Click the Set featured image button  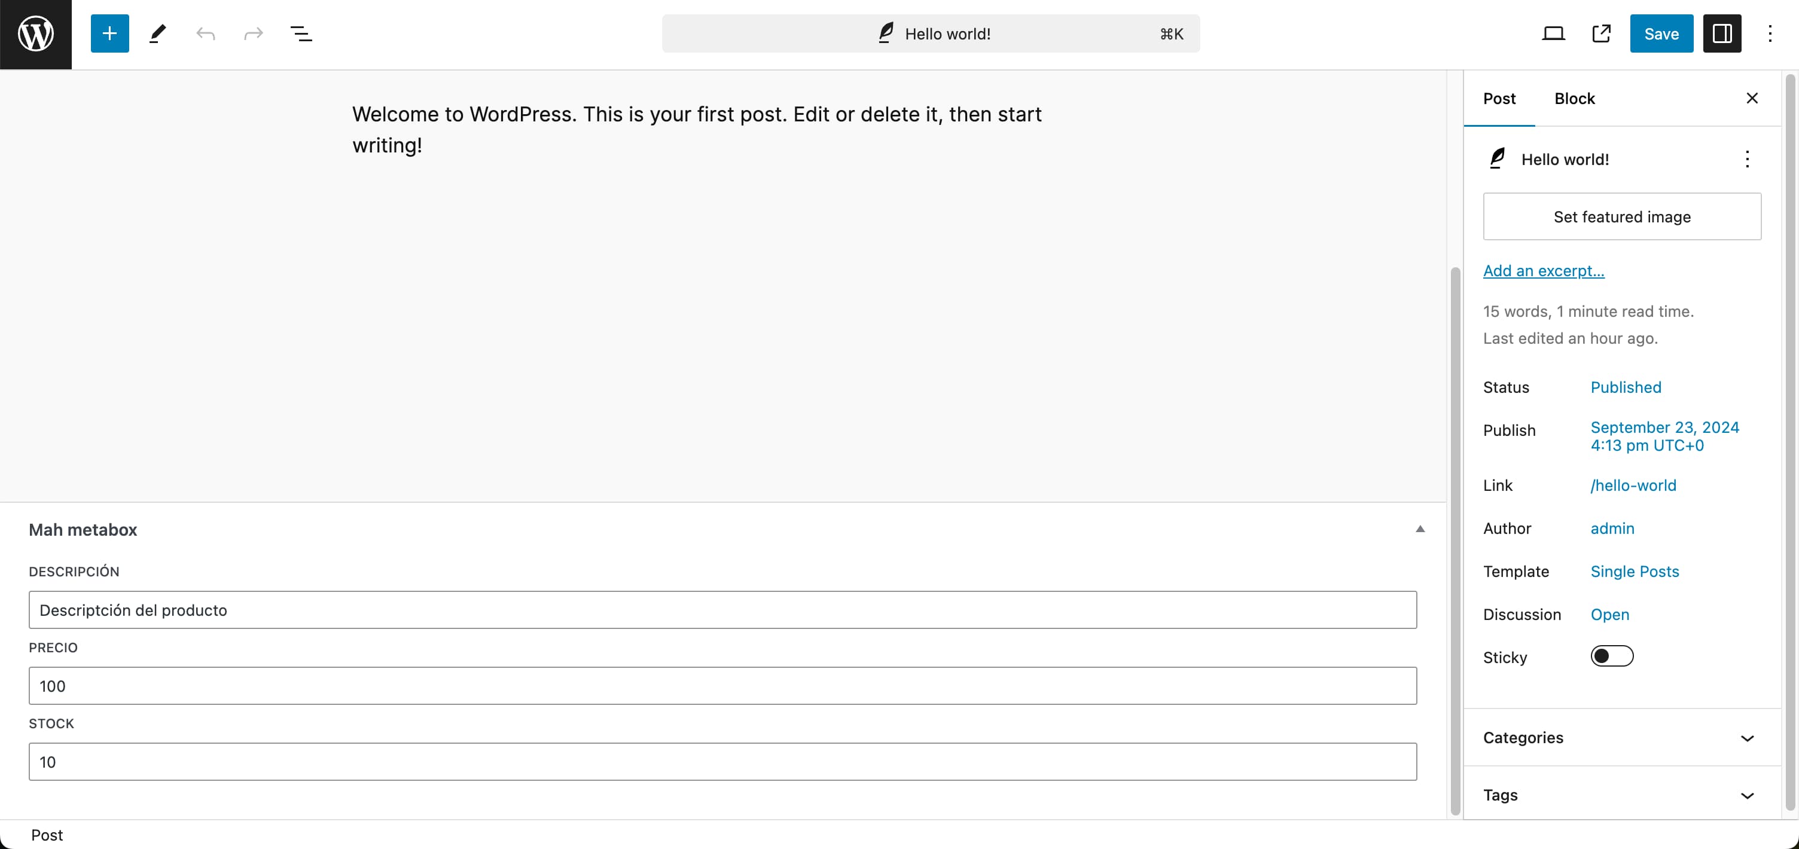1621,216
